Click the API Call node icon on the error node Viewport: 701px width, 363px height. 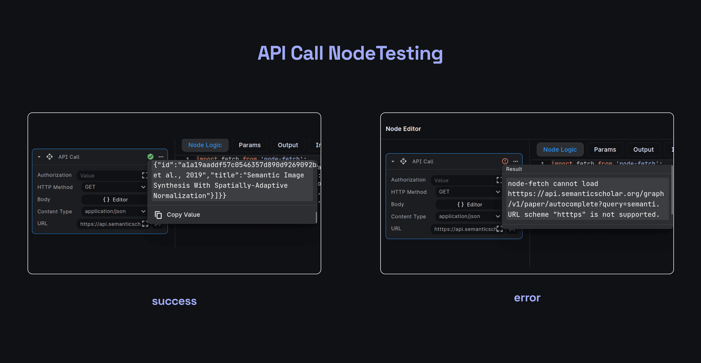[403, 161]
